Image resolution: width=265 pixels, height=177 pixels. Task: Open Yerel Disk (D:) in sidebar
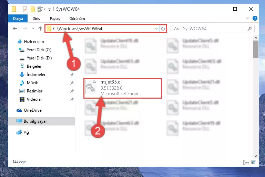pyautogui.click(x=39, y=58)
